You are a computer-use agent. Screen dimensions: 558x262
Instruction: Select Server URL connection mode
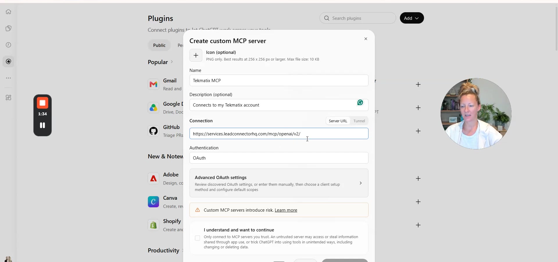tap(338, 121)
